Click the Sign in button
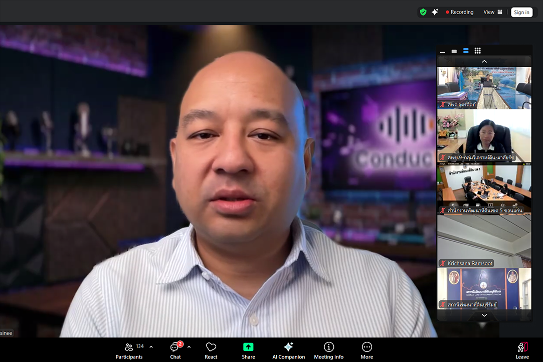Screen dimensions: 543x362 point(521,12)
